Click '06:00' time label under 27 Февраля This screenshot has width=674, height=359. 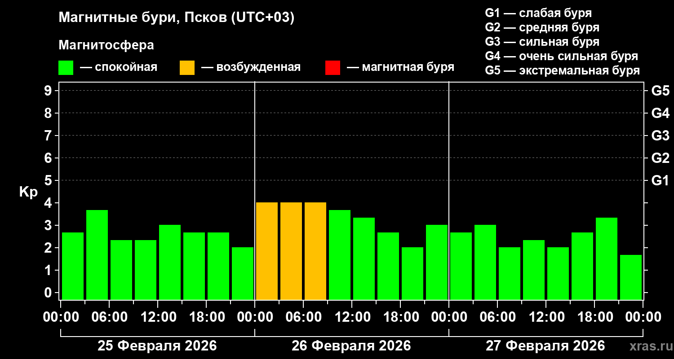(x=497, y=317)
